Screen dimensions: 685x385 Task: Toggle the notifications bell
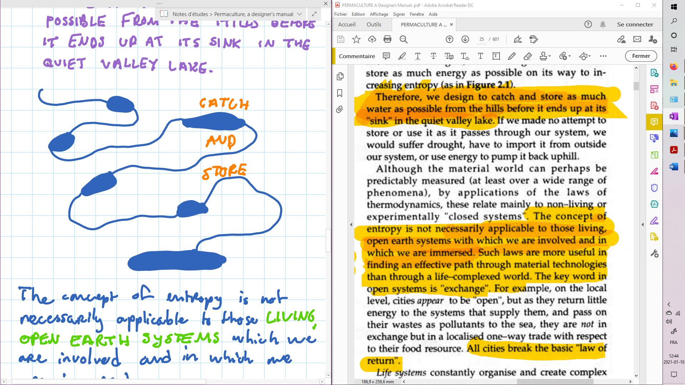tap(603, 24)
